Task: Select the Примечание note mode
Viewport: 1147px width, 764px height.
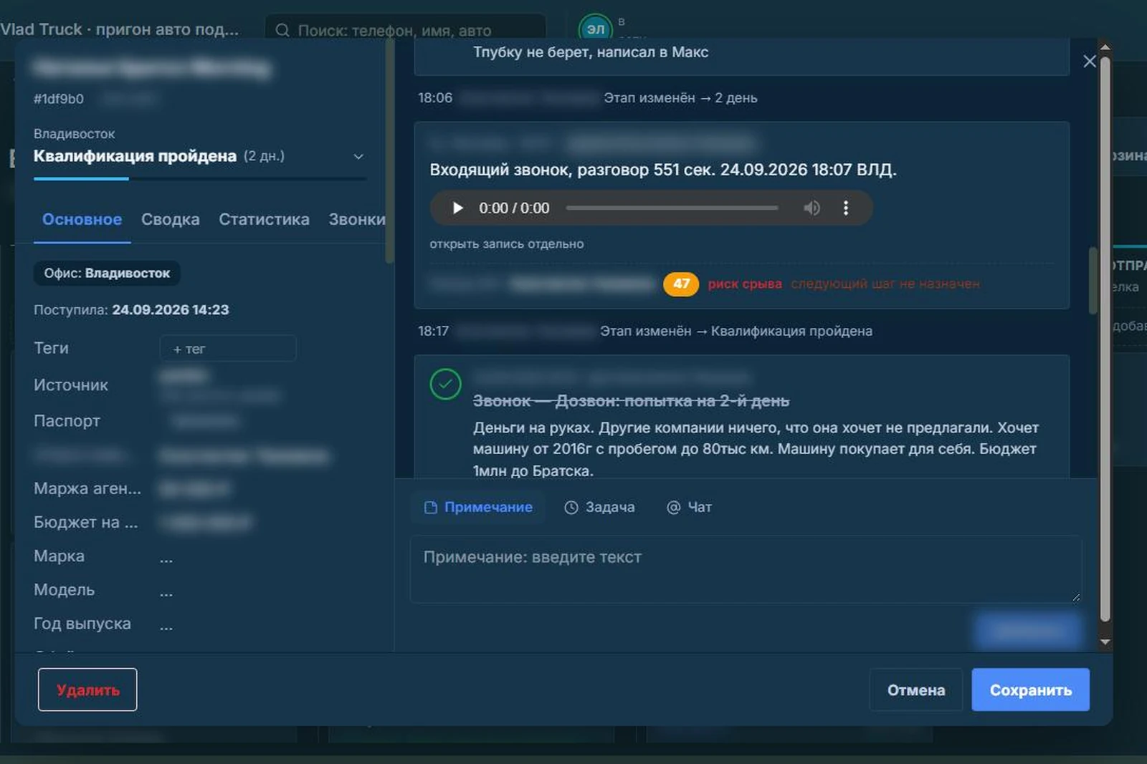Action: pos(478,507)
